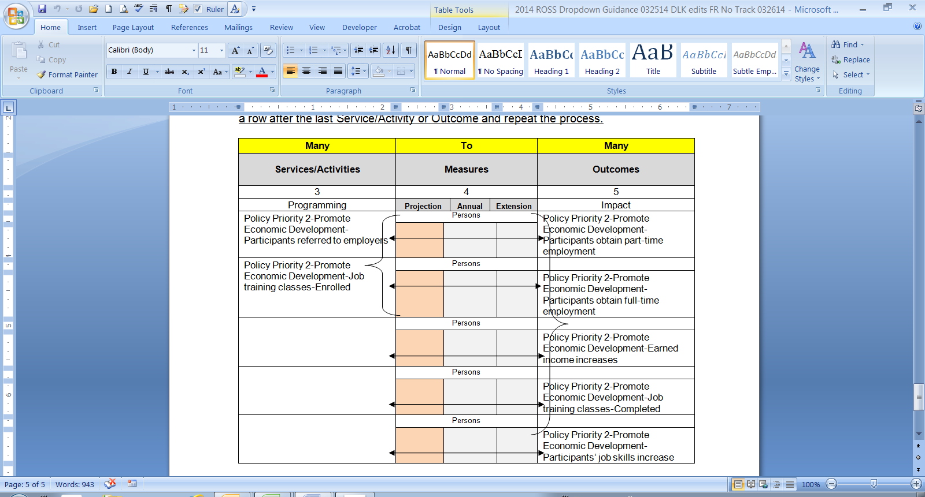The width and height of the screenshot is (925, 497).
Task: Sort the selected text
Action: pos(391,50)
